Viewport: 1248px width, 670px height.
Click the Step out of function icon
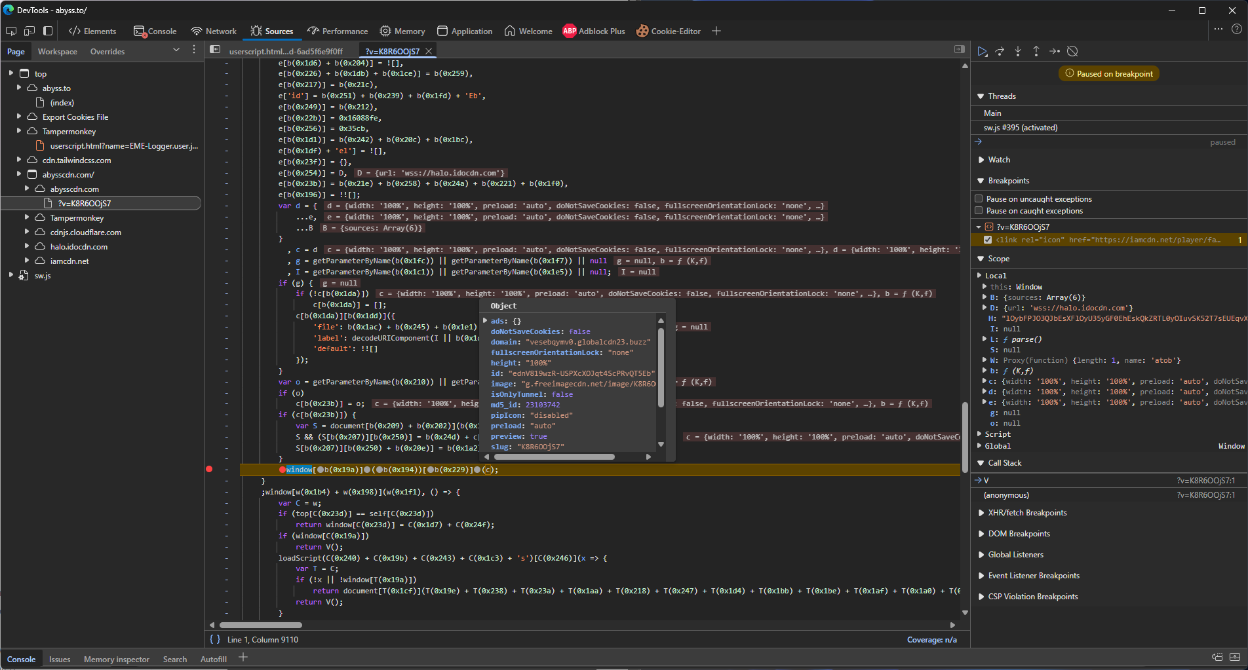(x=1036, y=51)
